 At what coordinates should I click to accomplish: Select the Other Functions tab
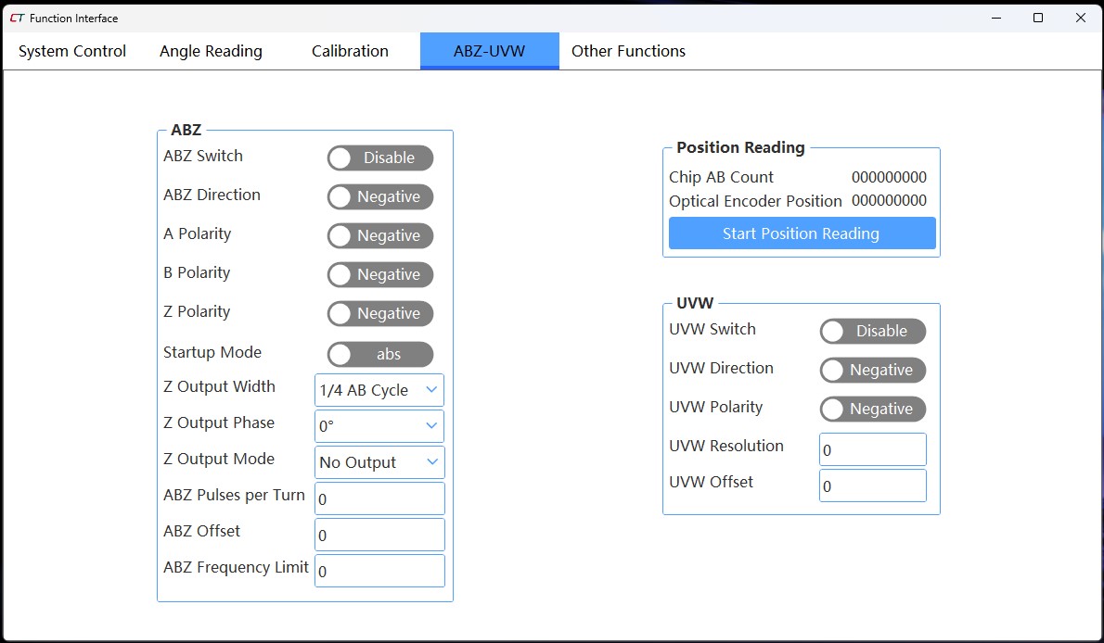click(x=628, y=51)
